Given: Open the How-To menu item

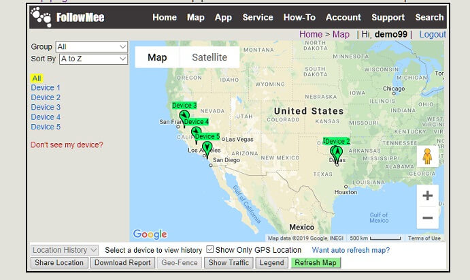Looking at the screenshot, I should pos(299,18).
